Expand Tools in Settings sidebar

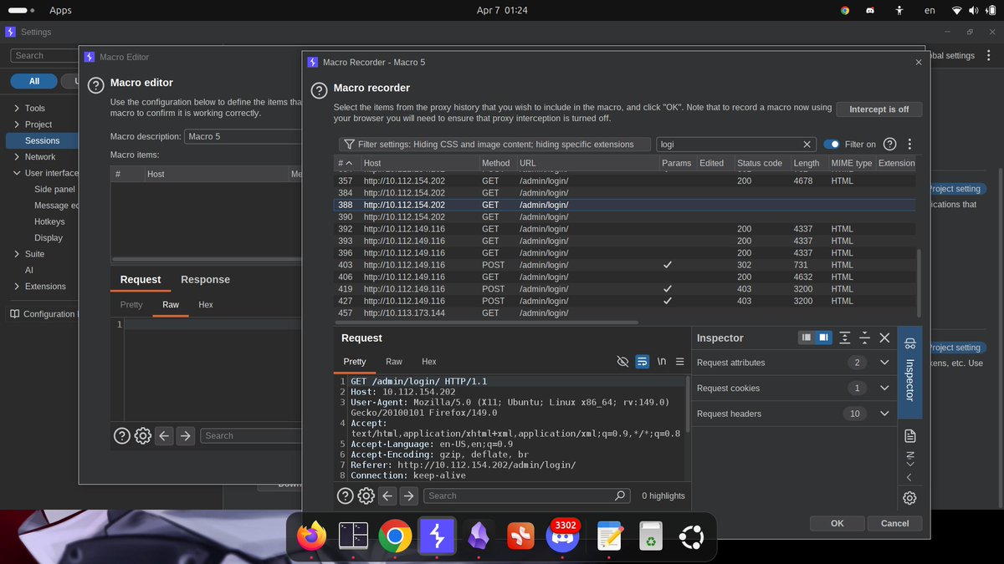[17, 108]
